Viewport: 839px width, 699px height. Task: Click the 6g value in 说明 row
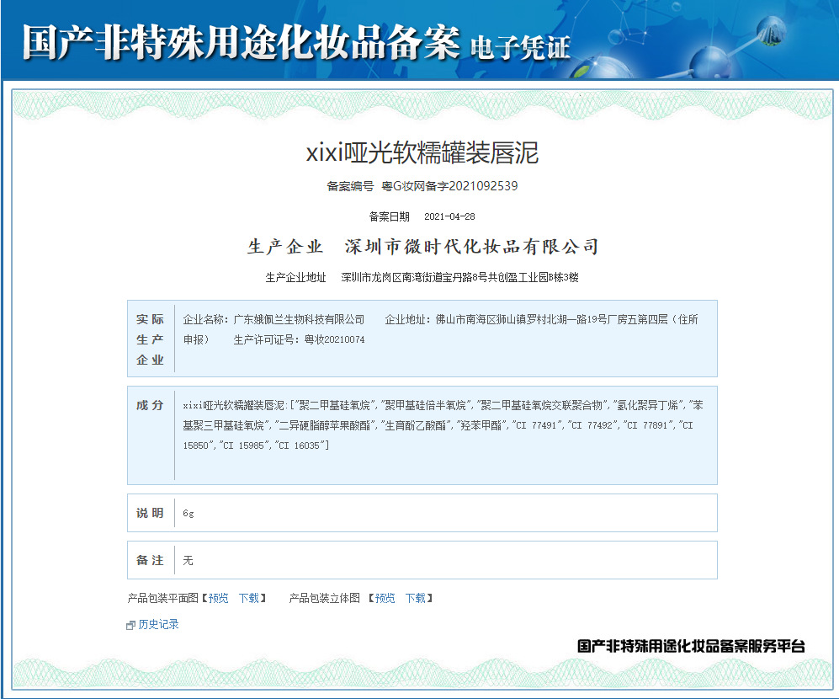(189, 513)
